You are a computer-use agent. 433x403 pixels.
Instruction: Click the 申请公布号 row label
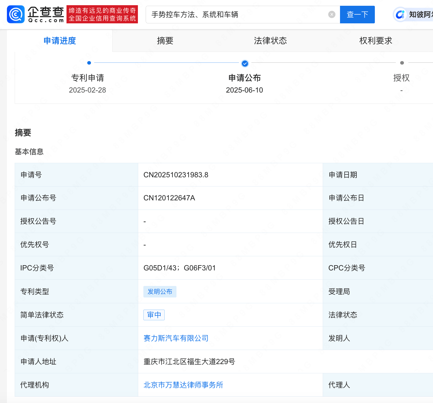pyautogui.click(x=38, y=198)
